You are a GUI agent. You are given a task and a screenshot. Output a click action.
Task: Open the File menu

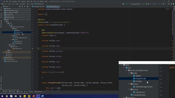(x=4, y=1)
